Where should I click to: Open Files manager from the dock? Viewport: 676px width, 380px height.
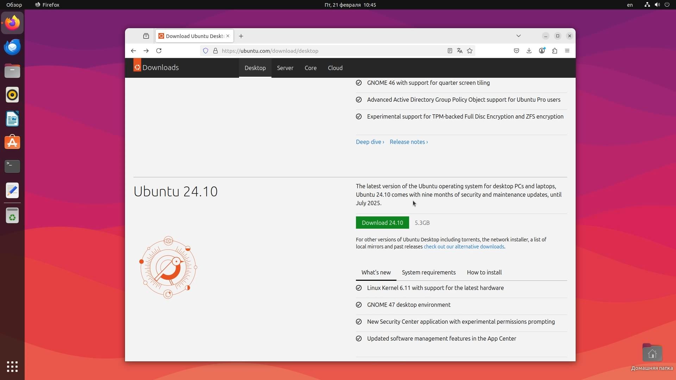click(x=12, y=71)
